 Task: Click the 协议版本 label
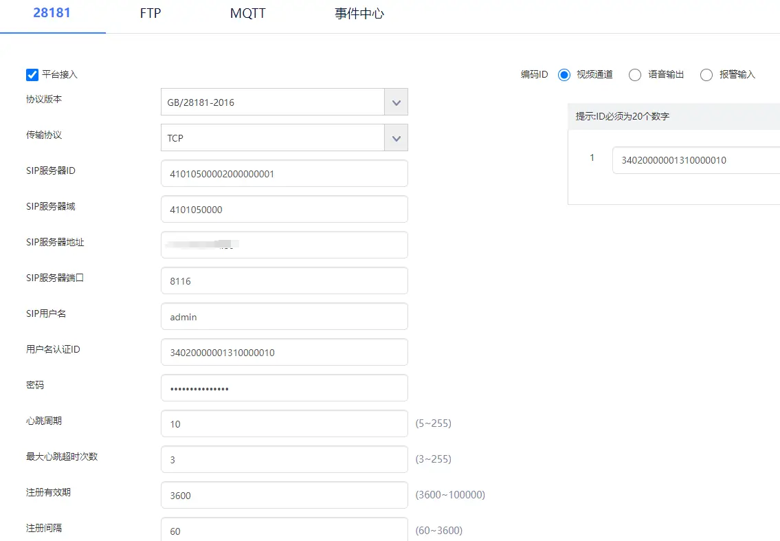[x=44, y=99]
